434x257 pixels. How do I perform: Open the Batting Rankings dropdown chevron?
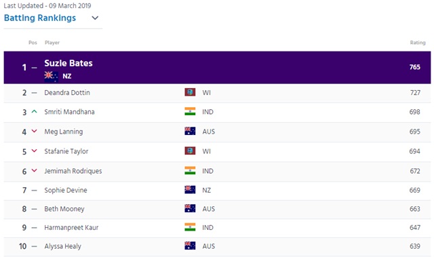95,18
